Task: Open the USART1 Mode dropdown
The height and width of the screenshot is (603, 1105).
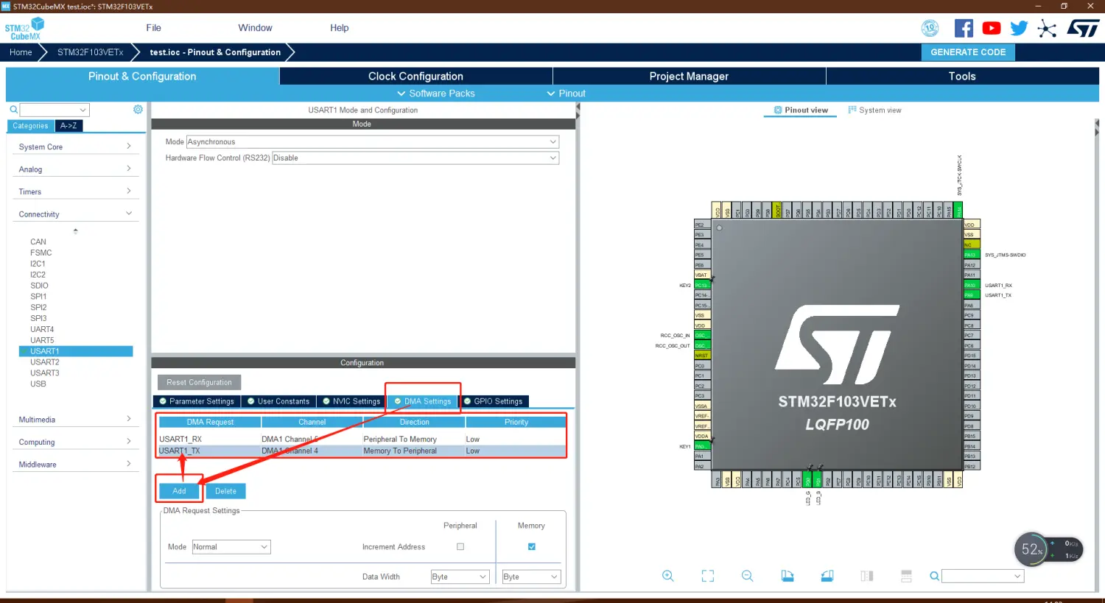Action: 372,142
